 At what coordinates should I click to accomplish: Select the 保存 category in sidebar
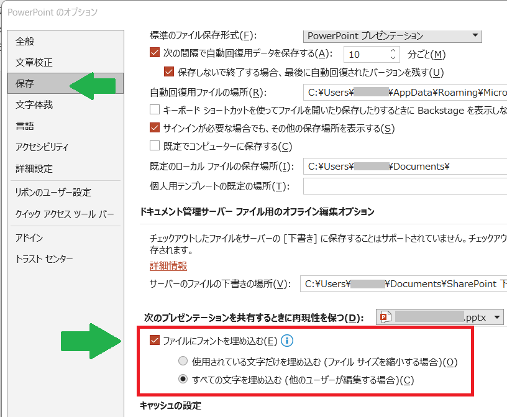[x=65, y=83]
